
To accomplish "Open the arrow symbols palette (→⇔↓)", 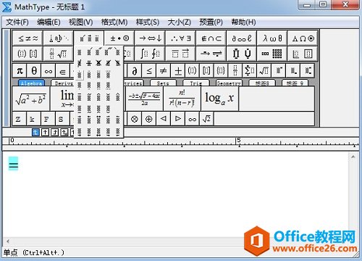I will click(x=150, y=38).
